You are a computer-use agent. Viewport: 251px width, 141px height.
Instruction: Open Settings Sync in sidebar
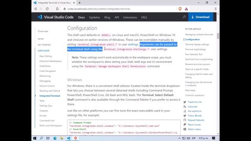click(46, 106)
